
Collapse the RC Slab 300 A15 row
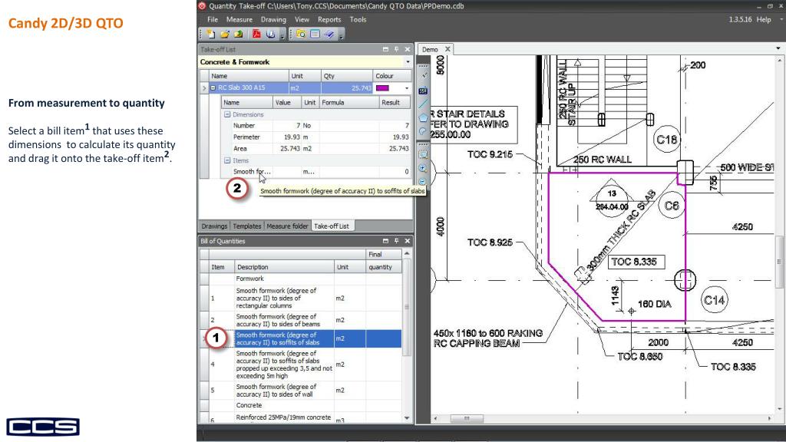point(213,87)
